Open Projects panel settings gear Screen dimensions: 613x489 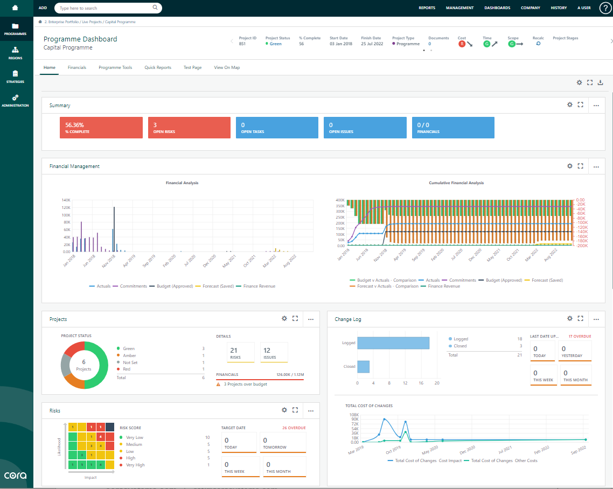point(284,319)
